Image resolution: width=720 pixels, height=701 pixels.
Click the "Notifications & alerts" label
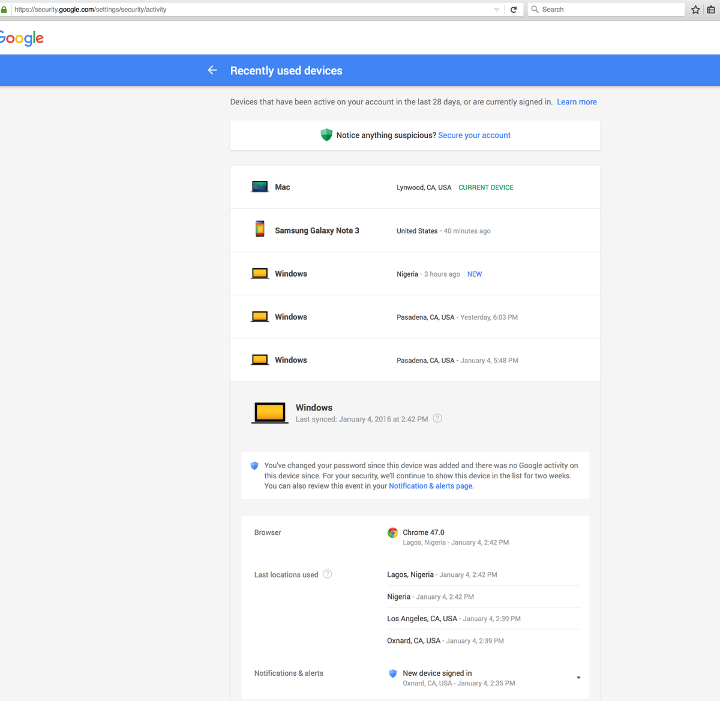289,673
